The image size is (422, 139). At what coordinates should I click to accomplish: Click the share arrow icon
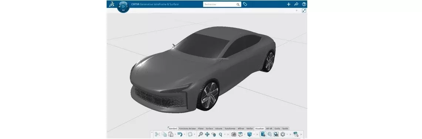pyautogui.click(x=296, y=4)
